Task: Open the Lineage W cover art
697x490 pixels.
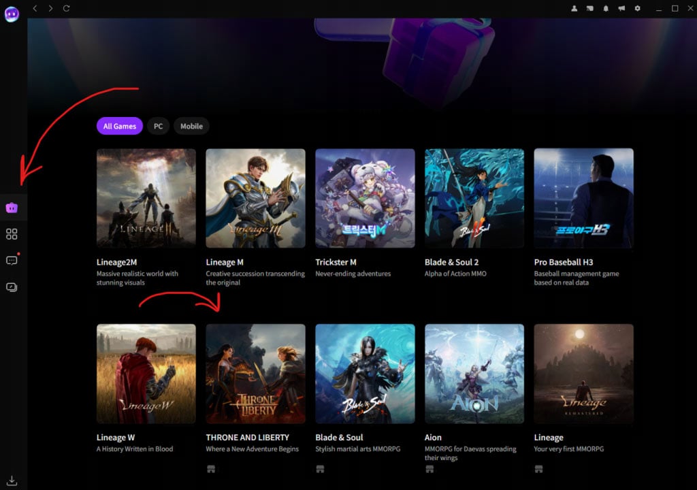Action: tap(146, 374)
